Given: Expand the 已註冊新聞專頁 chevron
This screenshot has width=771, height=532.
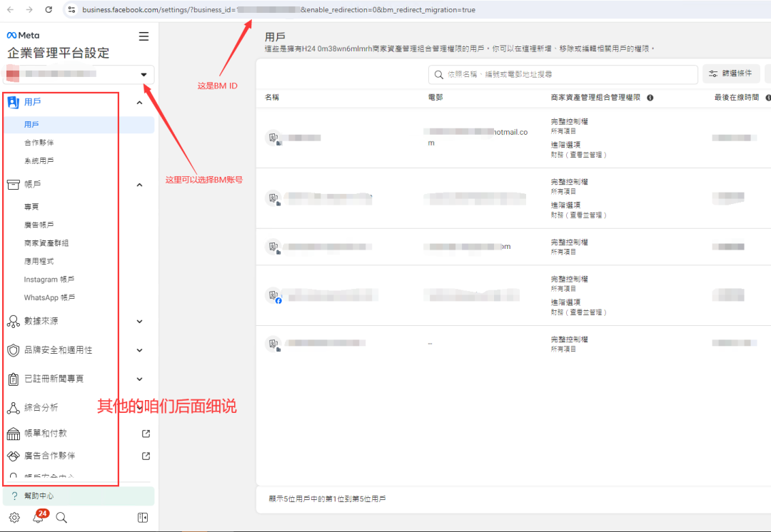Looking at the screenshot, I should pyautogui.click(x=140, y=379).
